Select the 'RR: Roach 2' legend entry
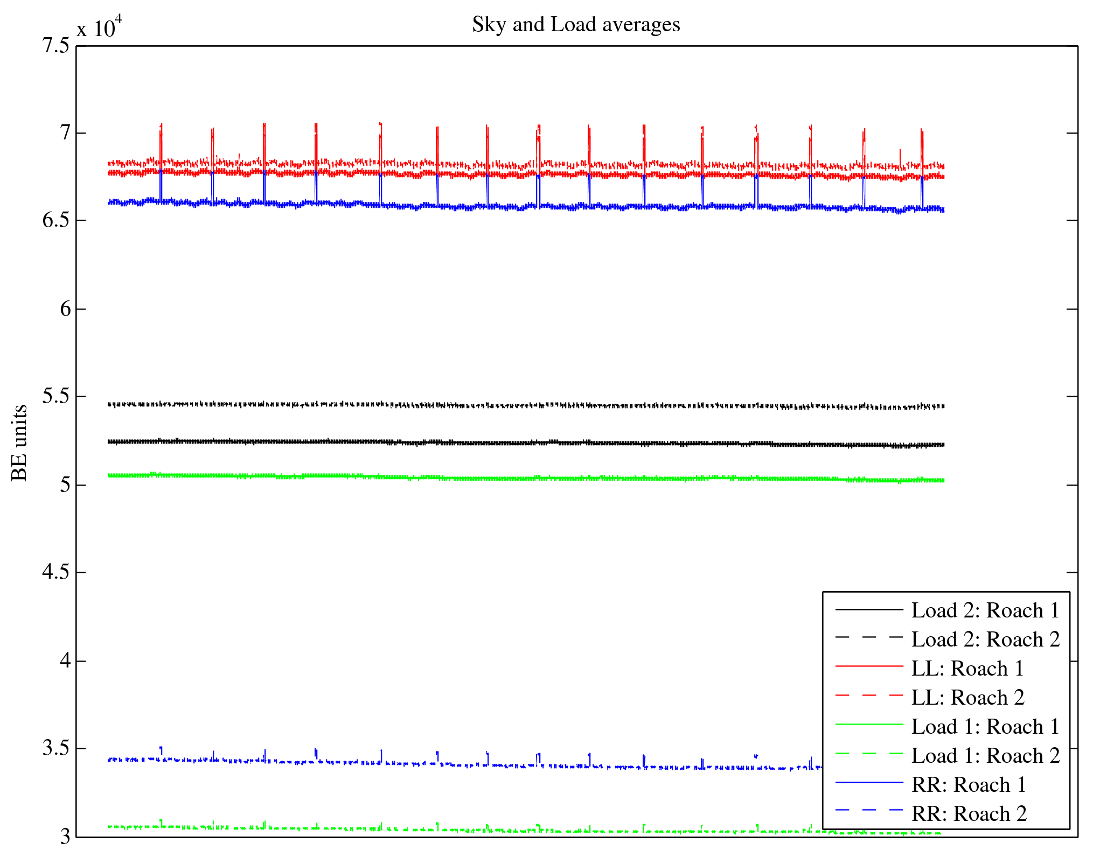The width and height of the screenshot is (1093, 857). (x=968, y=814)
